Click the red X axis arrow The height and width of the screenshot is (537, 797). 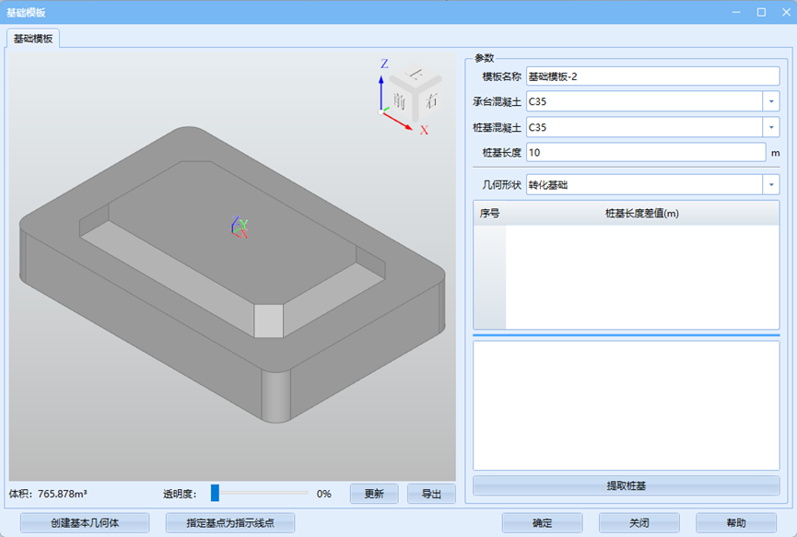pyautogui.click(x=404, y=122)
